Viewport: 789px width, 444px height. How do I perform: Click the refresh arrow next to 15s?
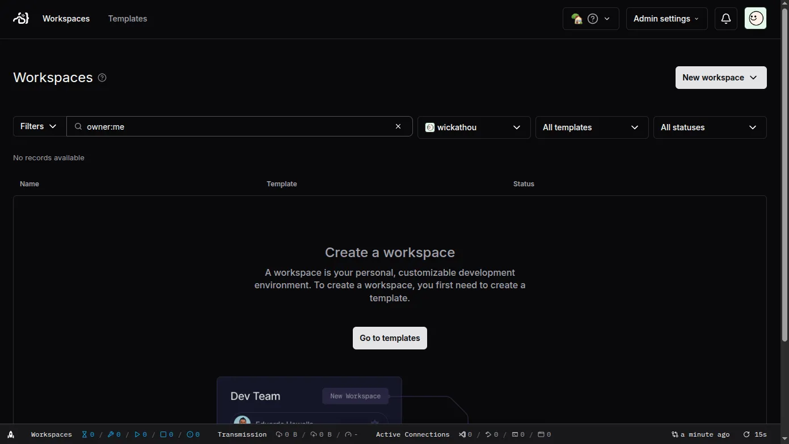tap(748, 434)
